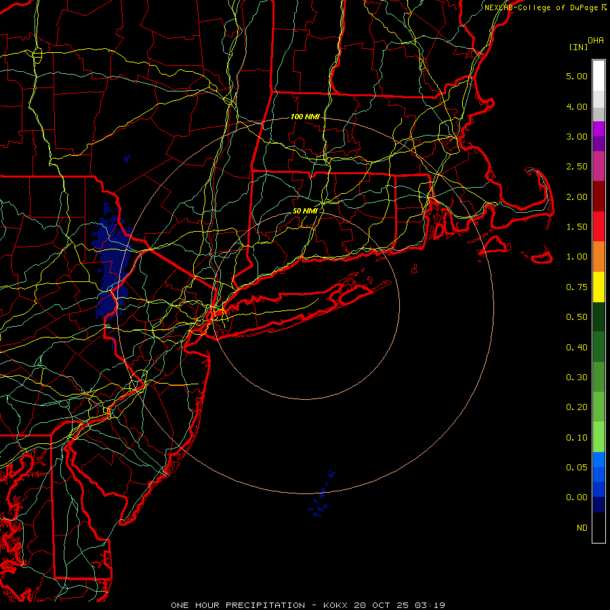This screenshot has height=610, width=610.
Task: Click the OHA product code label
Action: (x=596, y=40)
